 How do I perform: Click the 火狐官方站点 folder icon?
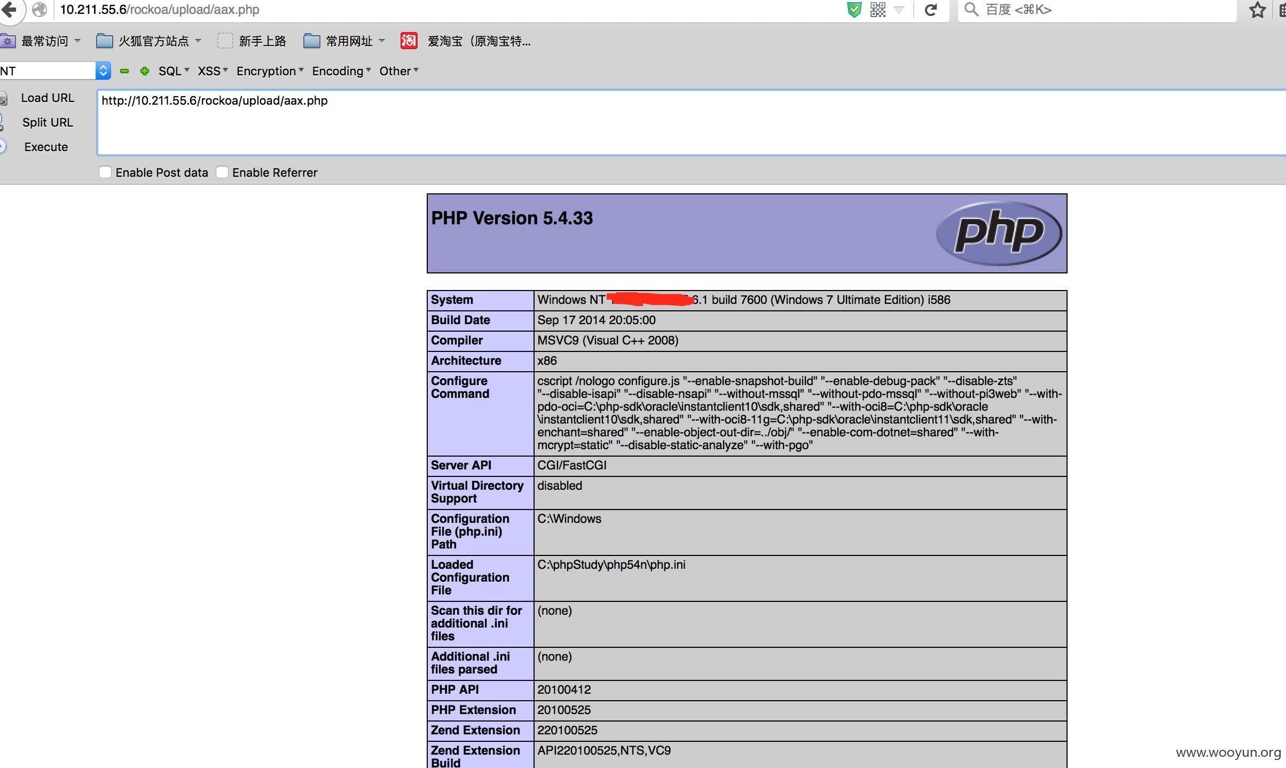pyautogui.click(x=104, y=41)
